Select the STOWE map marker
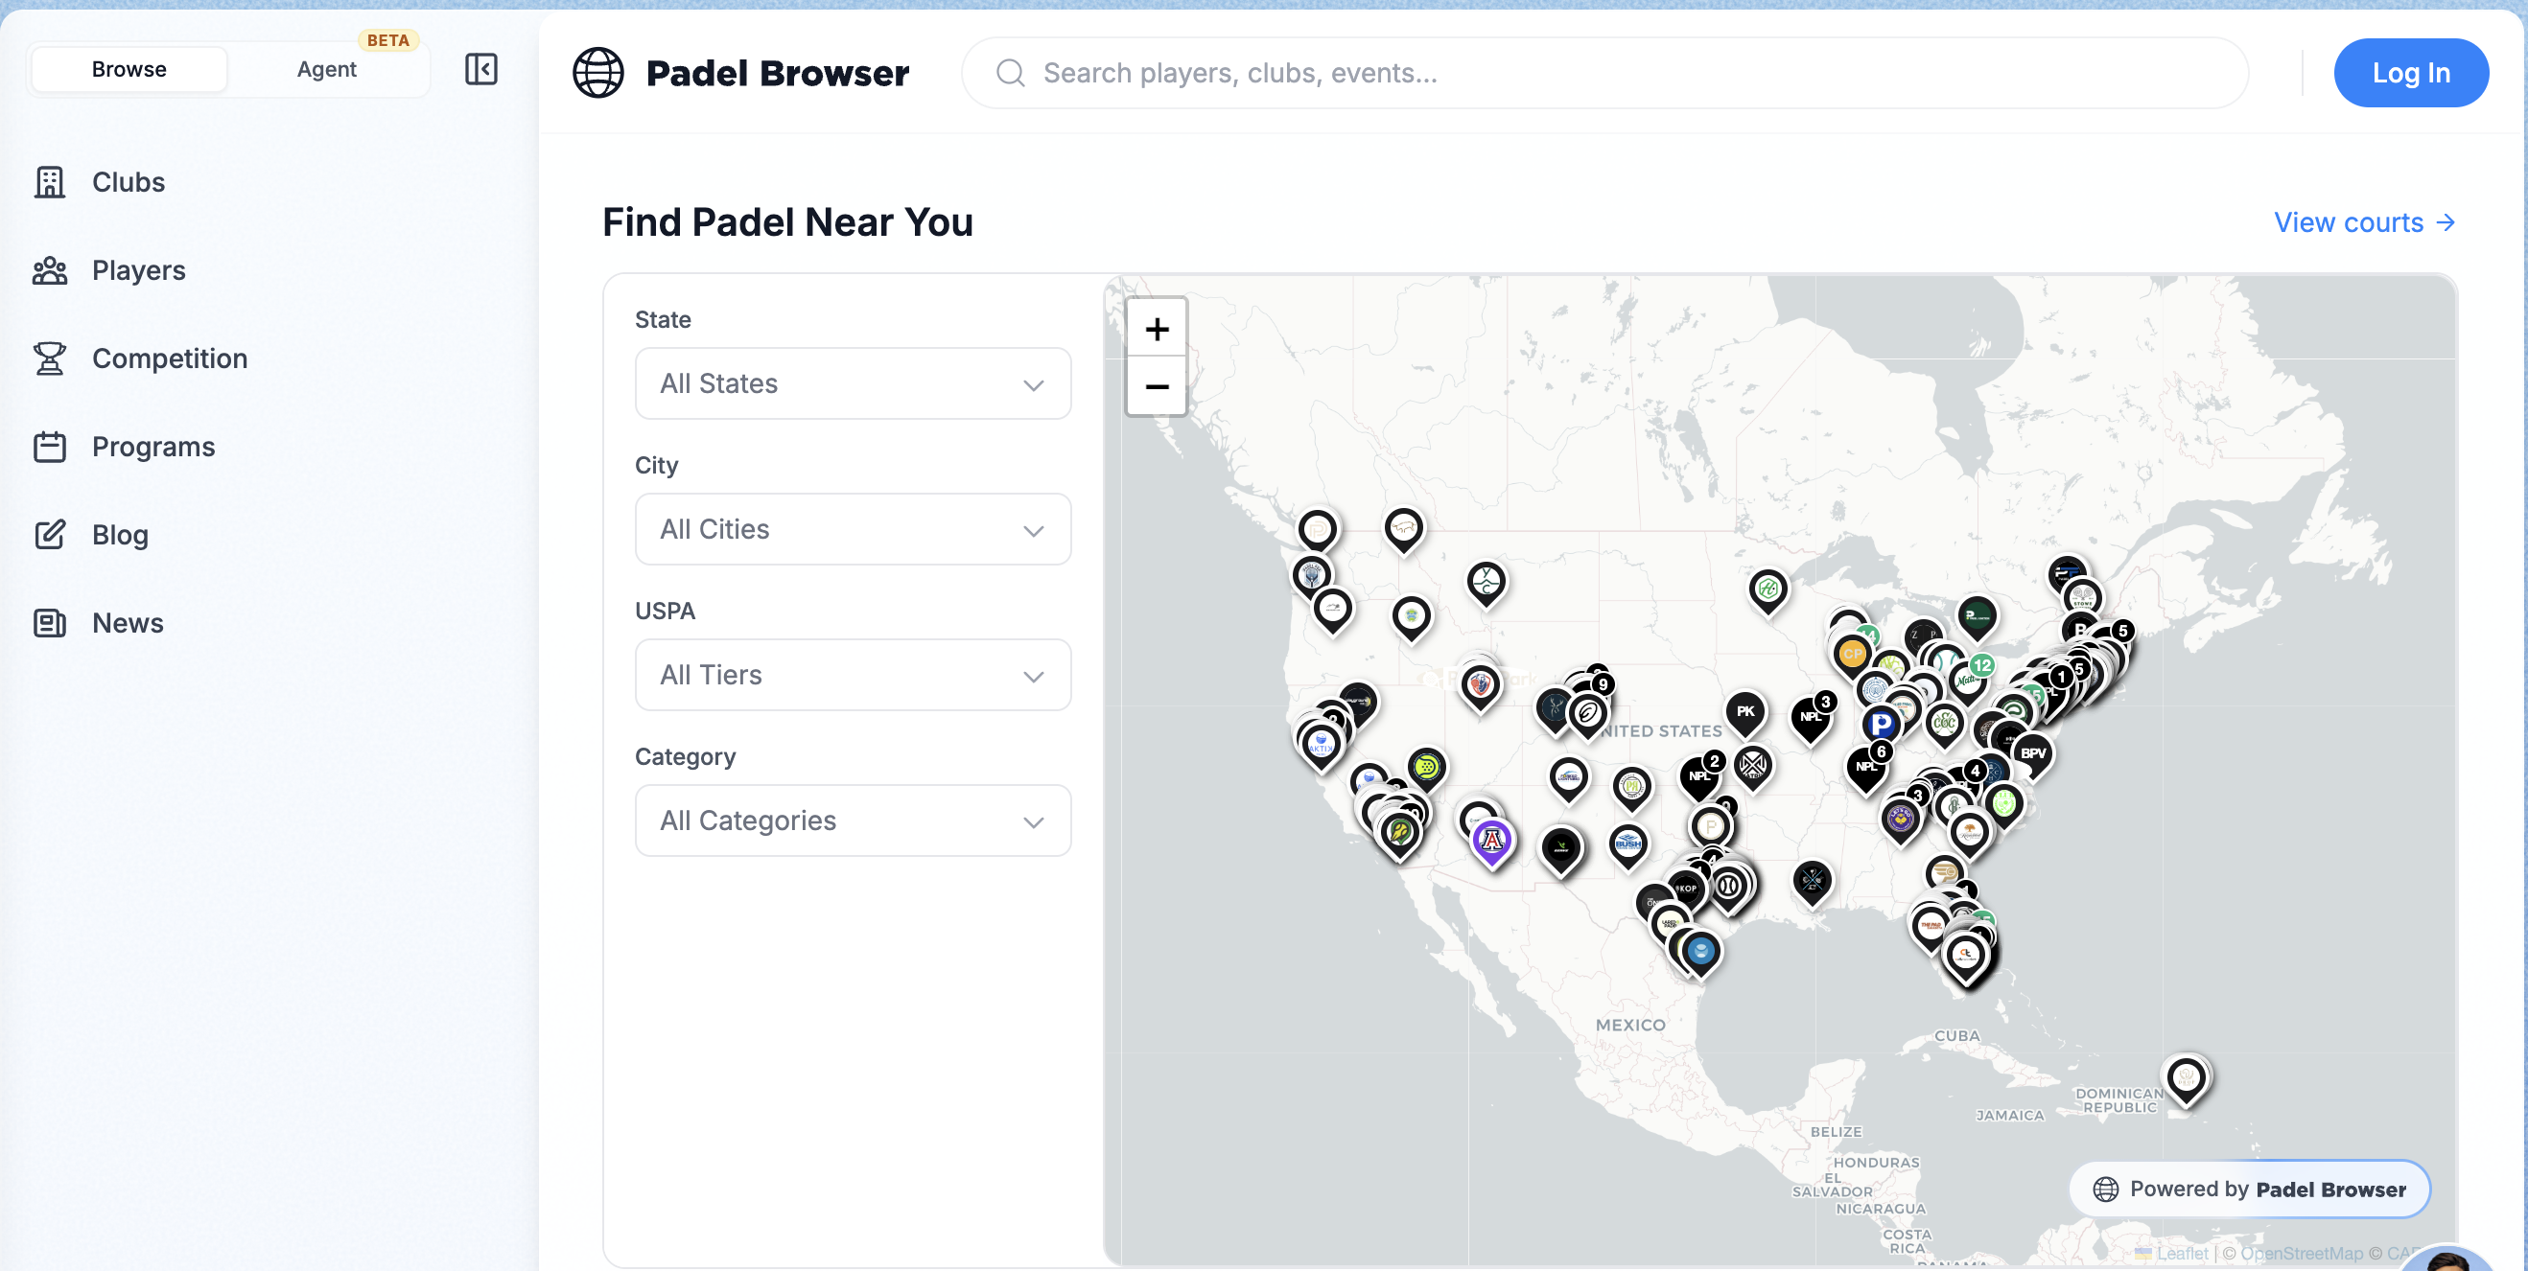Screen dimensions: 2528x1271 click(x=2081, y=598)
